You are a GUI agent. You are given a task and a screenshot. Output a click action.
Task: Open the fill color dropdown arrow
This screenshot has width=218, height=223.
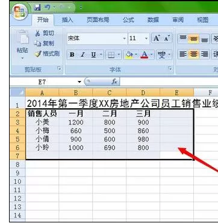click(x=136, y=54)
